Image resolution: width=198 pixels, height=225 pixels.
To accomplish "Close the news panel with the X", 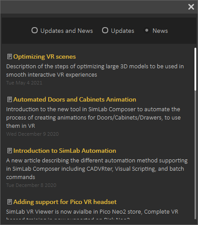I will pyautogui.click(x=191, y=7).
